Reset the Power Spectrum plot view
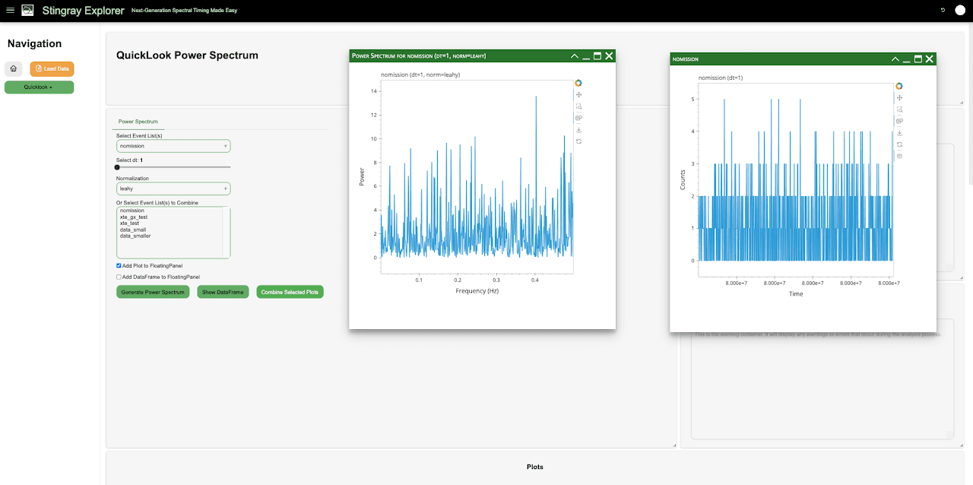Image resolution: width=973 pixels, height=485 pixels. (578, 141)
